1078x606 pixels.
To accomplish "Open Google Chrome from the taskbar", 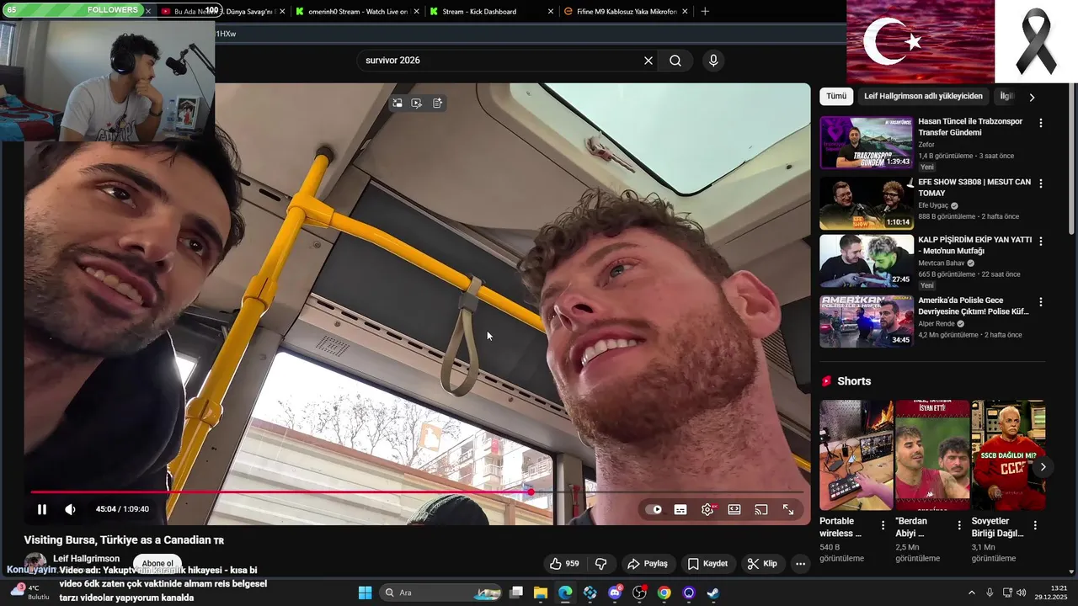I will click(x=664, y=593).
